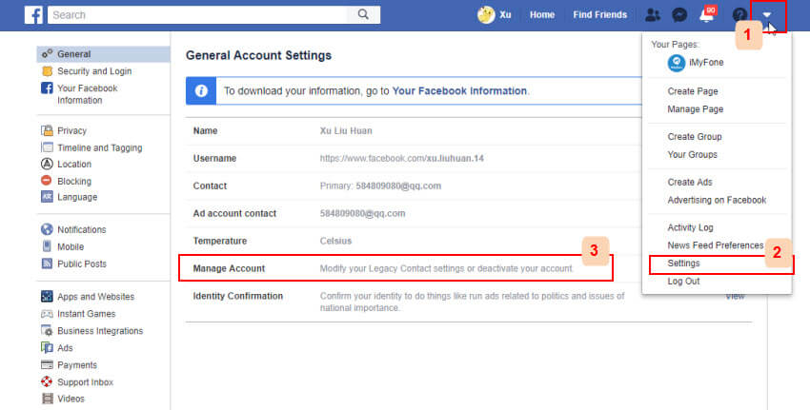Open the Messenger icon in top bar
Screen dimensions: 810x410
pyautogui.click(x=679, y=15)
